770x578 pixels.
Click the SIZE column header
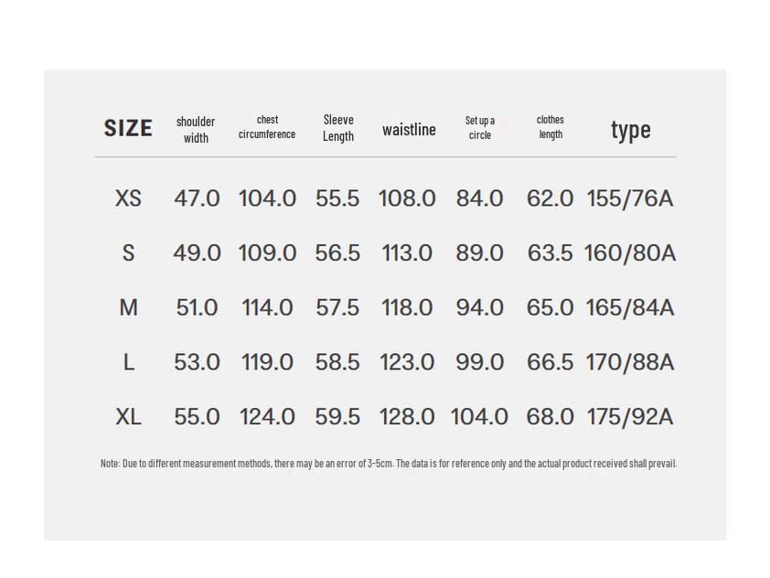(128, 128)
